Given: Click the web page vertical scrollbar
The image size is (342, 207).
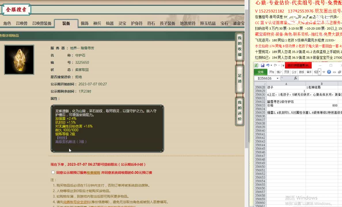Looking at the screenshot, I should [247, 78].
